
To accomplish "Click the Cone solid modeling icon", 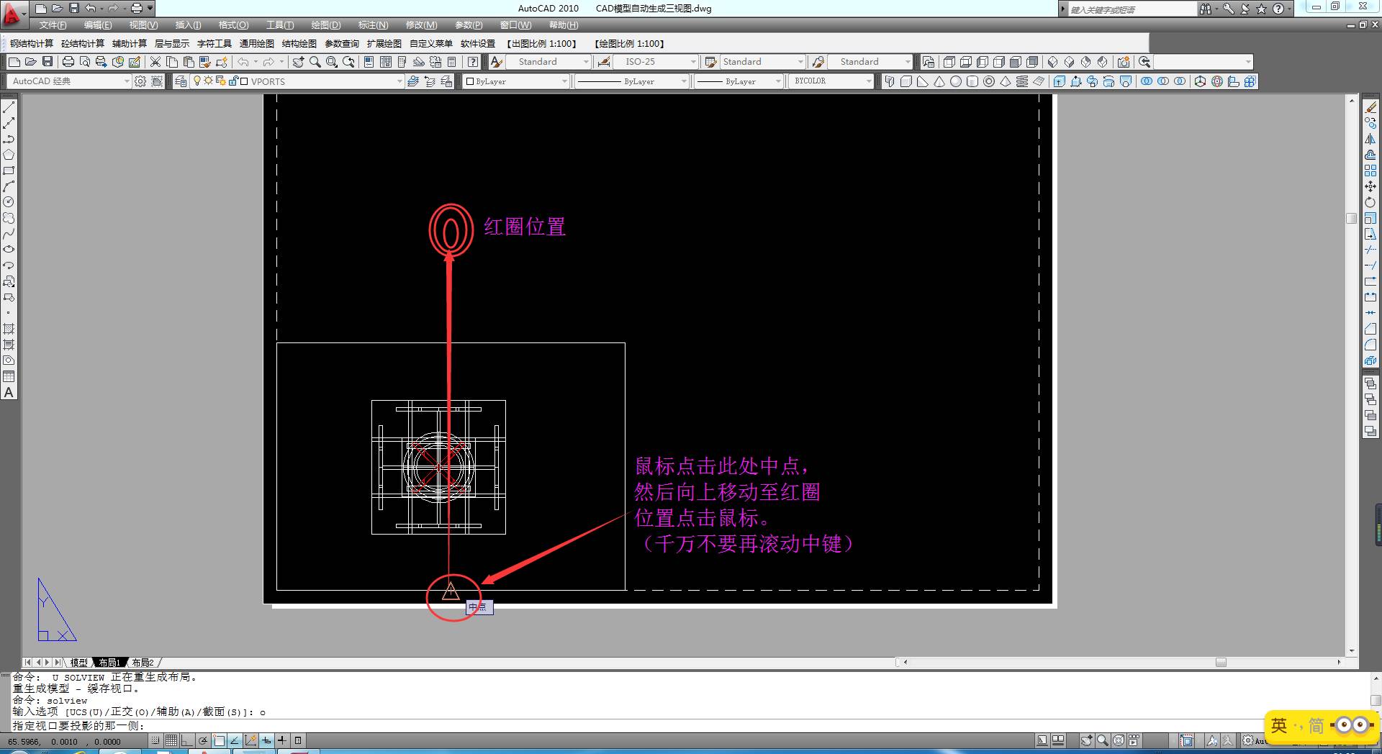I will click(939, 81).
